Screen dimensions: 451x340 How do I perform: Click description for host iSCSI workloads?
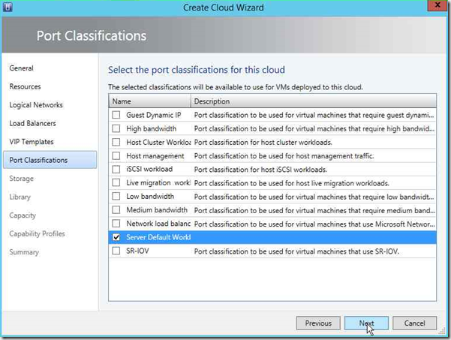(260, 170)
